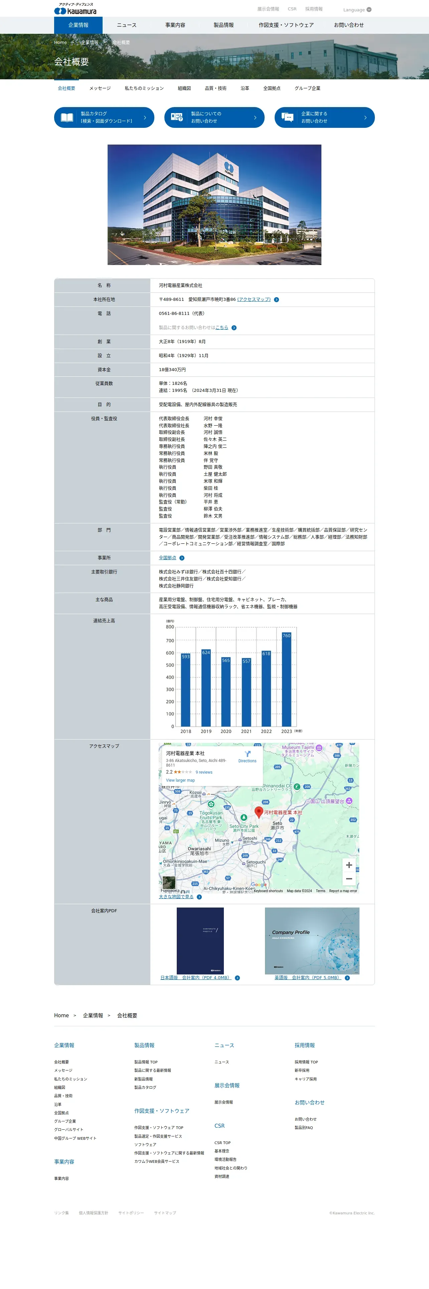
Task: Open the 製品情報 main navigation item
Action: click(224, 25)
